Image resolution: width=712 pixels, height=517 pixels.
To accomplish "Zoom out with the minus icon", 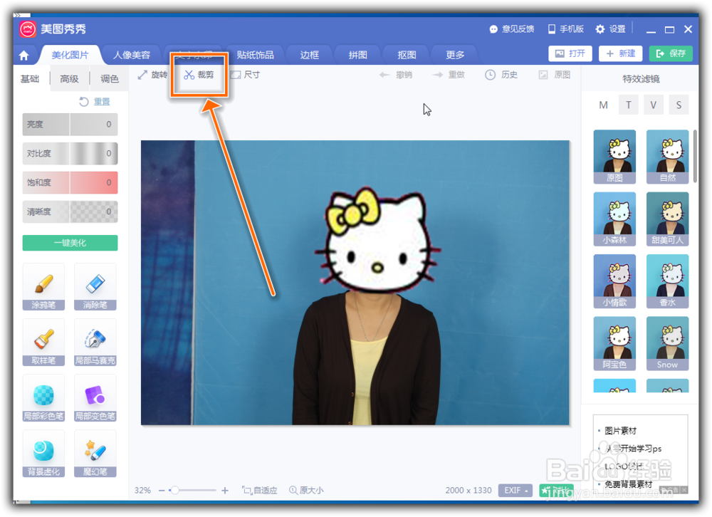I will coord(162,491).
